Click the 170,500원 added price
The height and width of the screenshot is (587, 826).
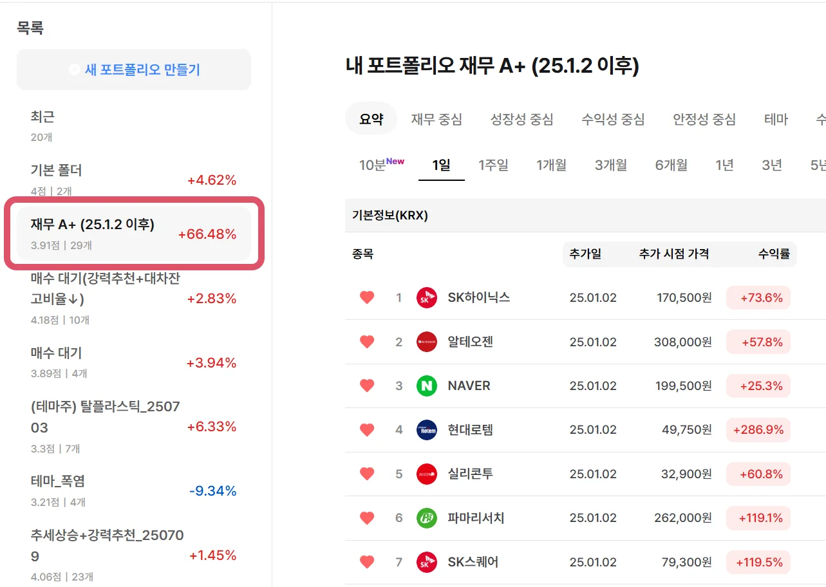(684, 297)
